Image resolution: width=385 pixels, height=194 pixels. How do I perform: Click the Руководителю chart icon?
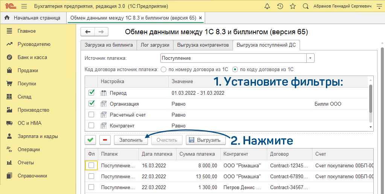(x=9, y=44)
